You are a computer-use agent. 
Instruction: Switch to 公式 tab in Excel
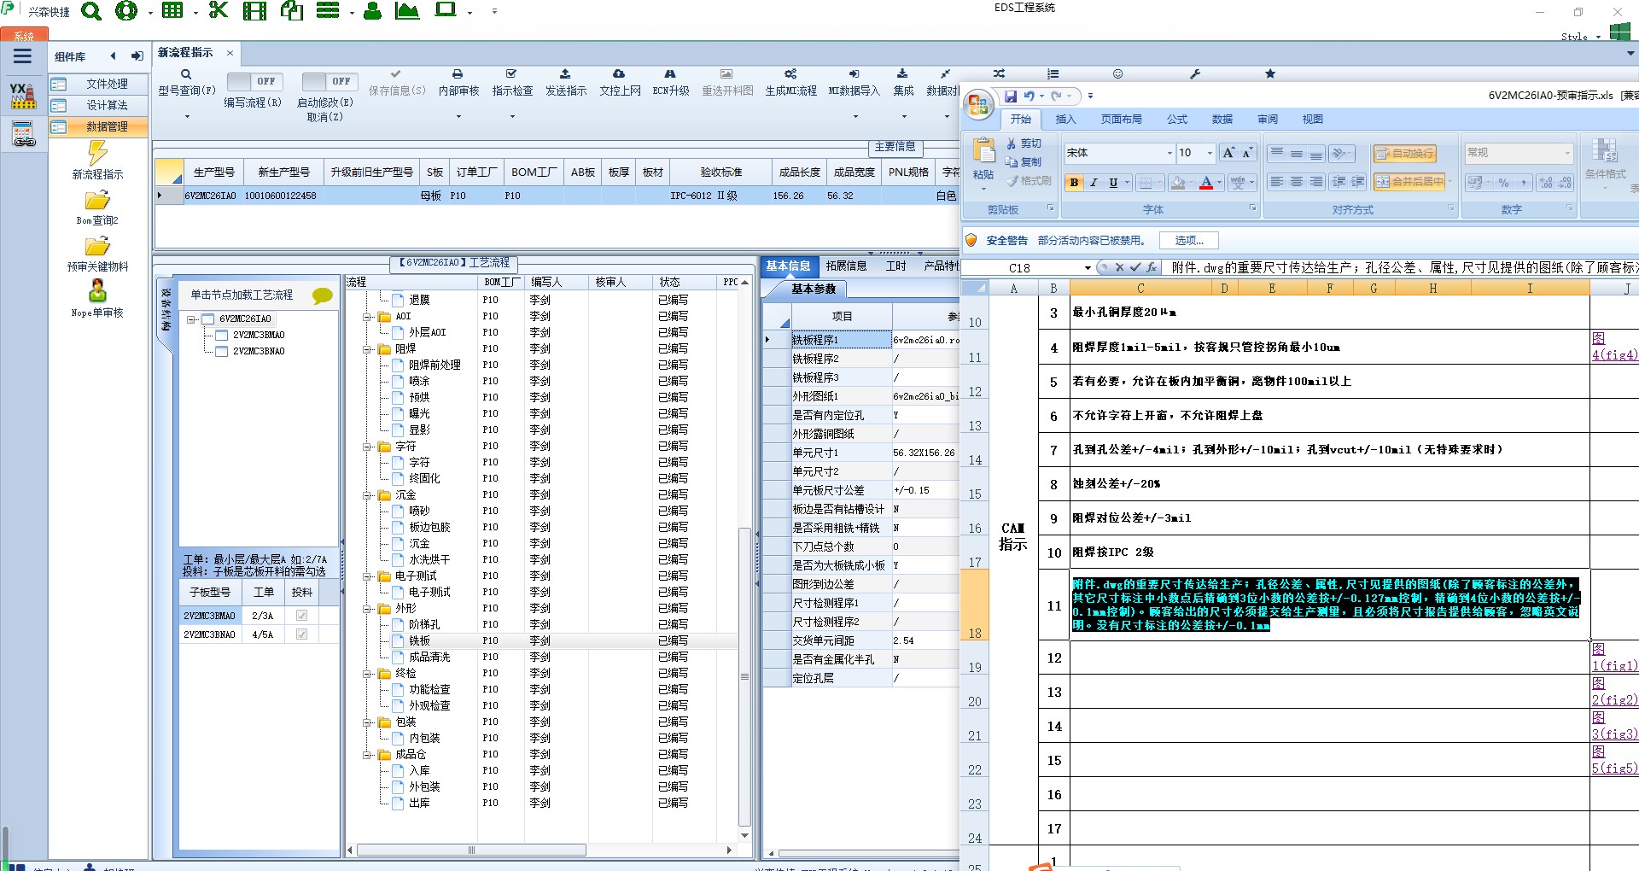click(x=1177, y=120)
